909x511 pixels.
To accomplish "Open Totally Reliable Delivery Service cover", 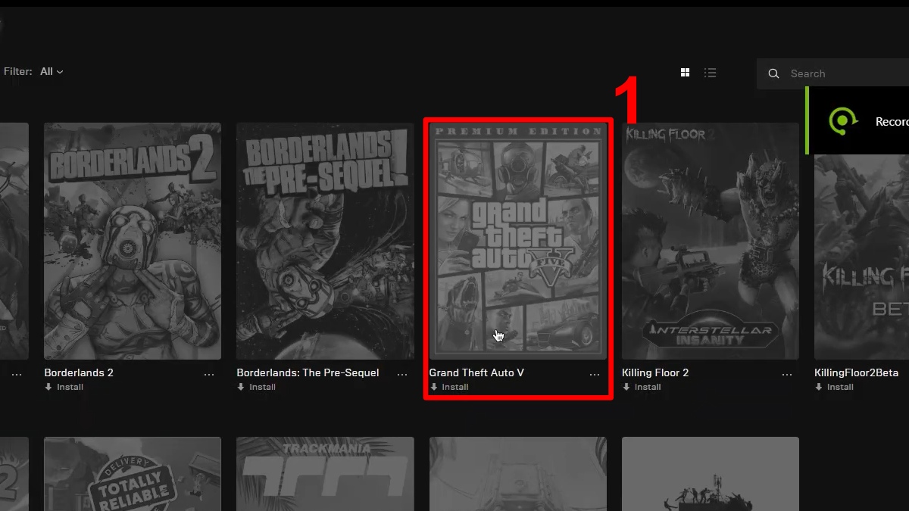I will coord(133,474).
